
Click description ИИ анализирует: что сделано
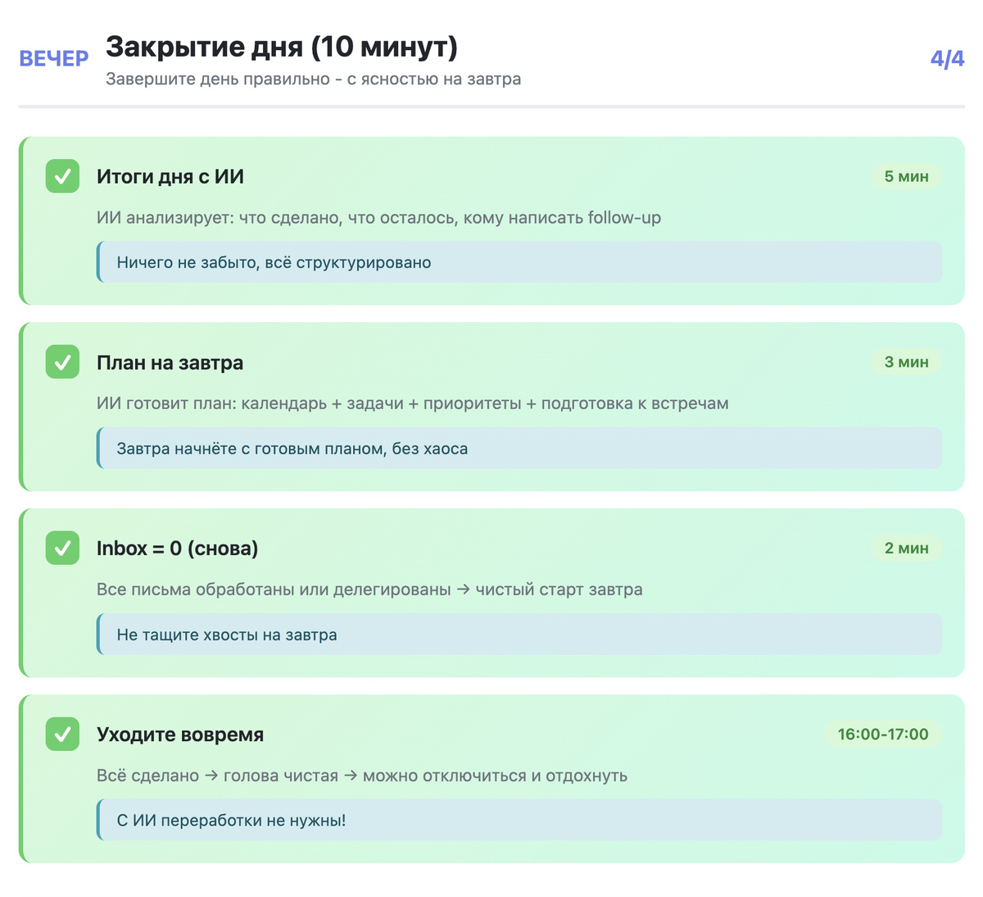pos(378,218)
